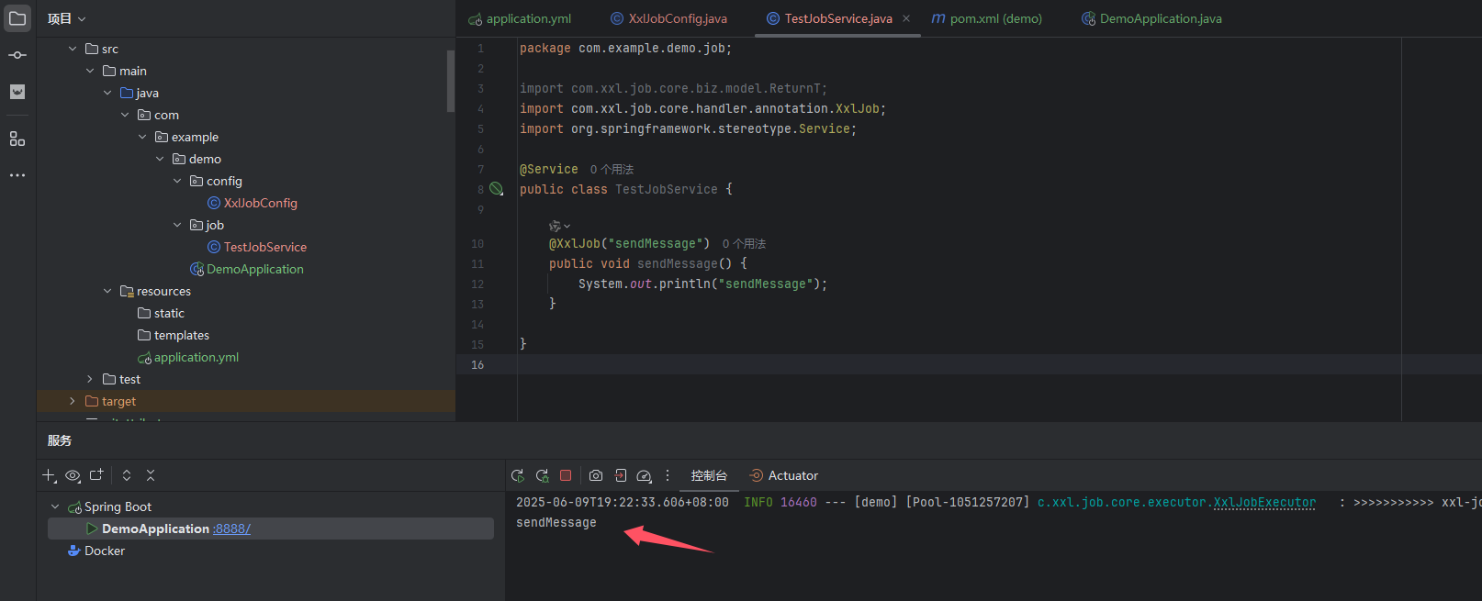This screenshot has width=1482, height=601.
Task: Expand the test folder
Action: point(90,379)
